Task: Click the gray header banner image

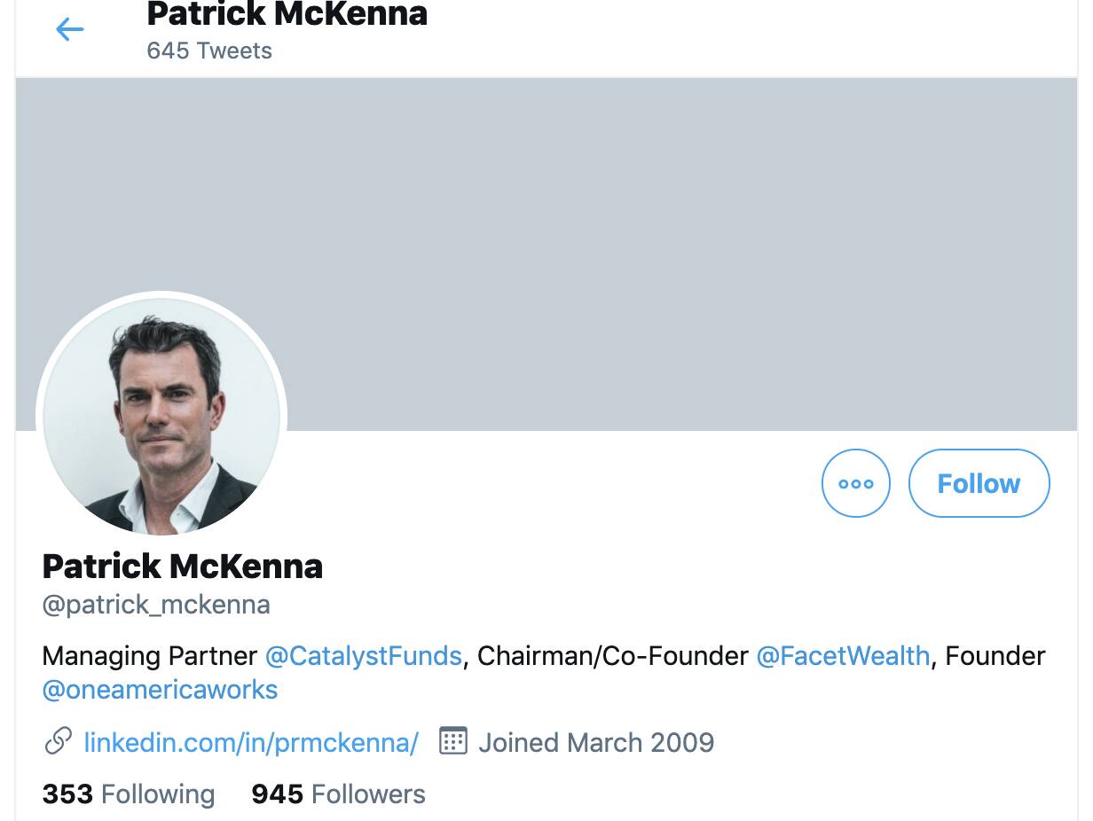Action: (x=546, y=254)
